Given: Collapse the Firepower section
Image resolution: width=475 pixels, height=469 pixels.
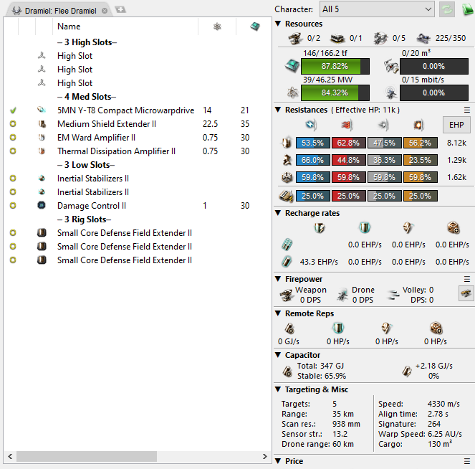Looking at the screenshot, I should tap(278, 279).
